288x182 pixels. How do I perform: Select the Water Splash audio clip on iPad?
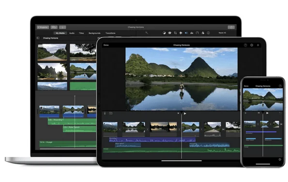[128, 145]
